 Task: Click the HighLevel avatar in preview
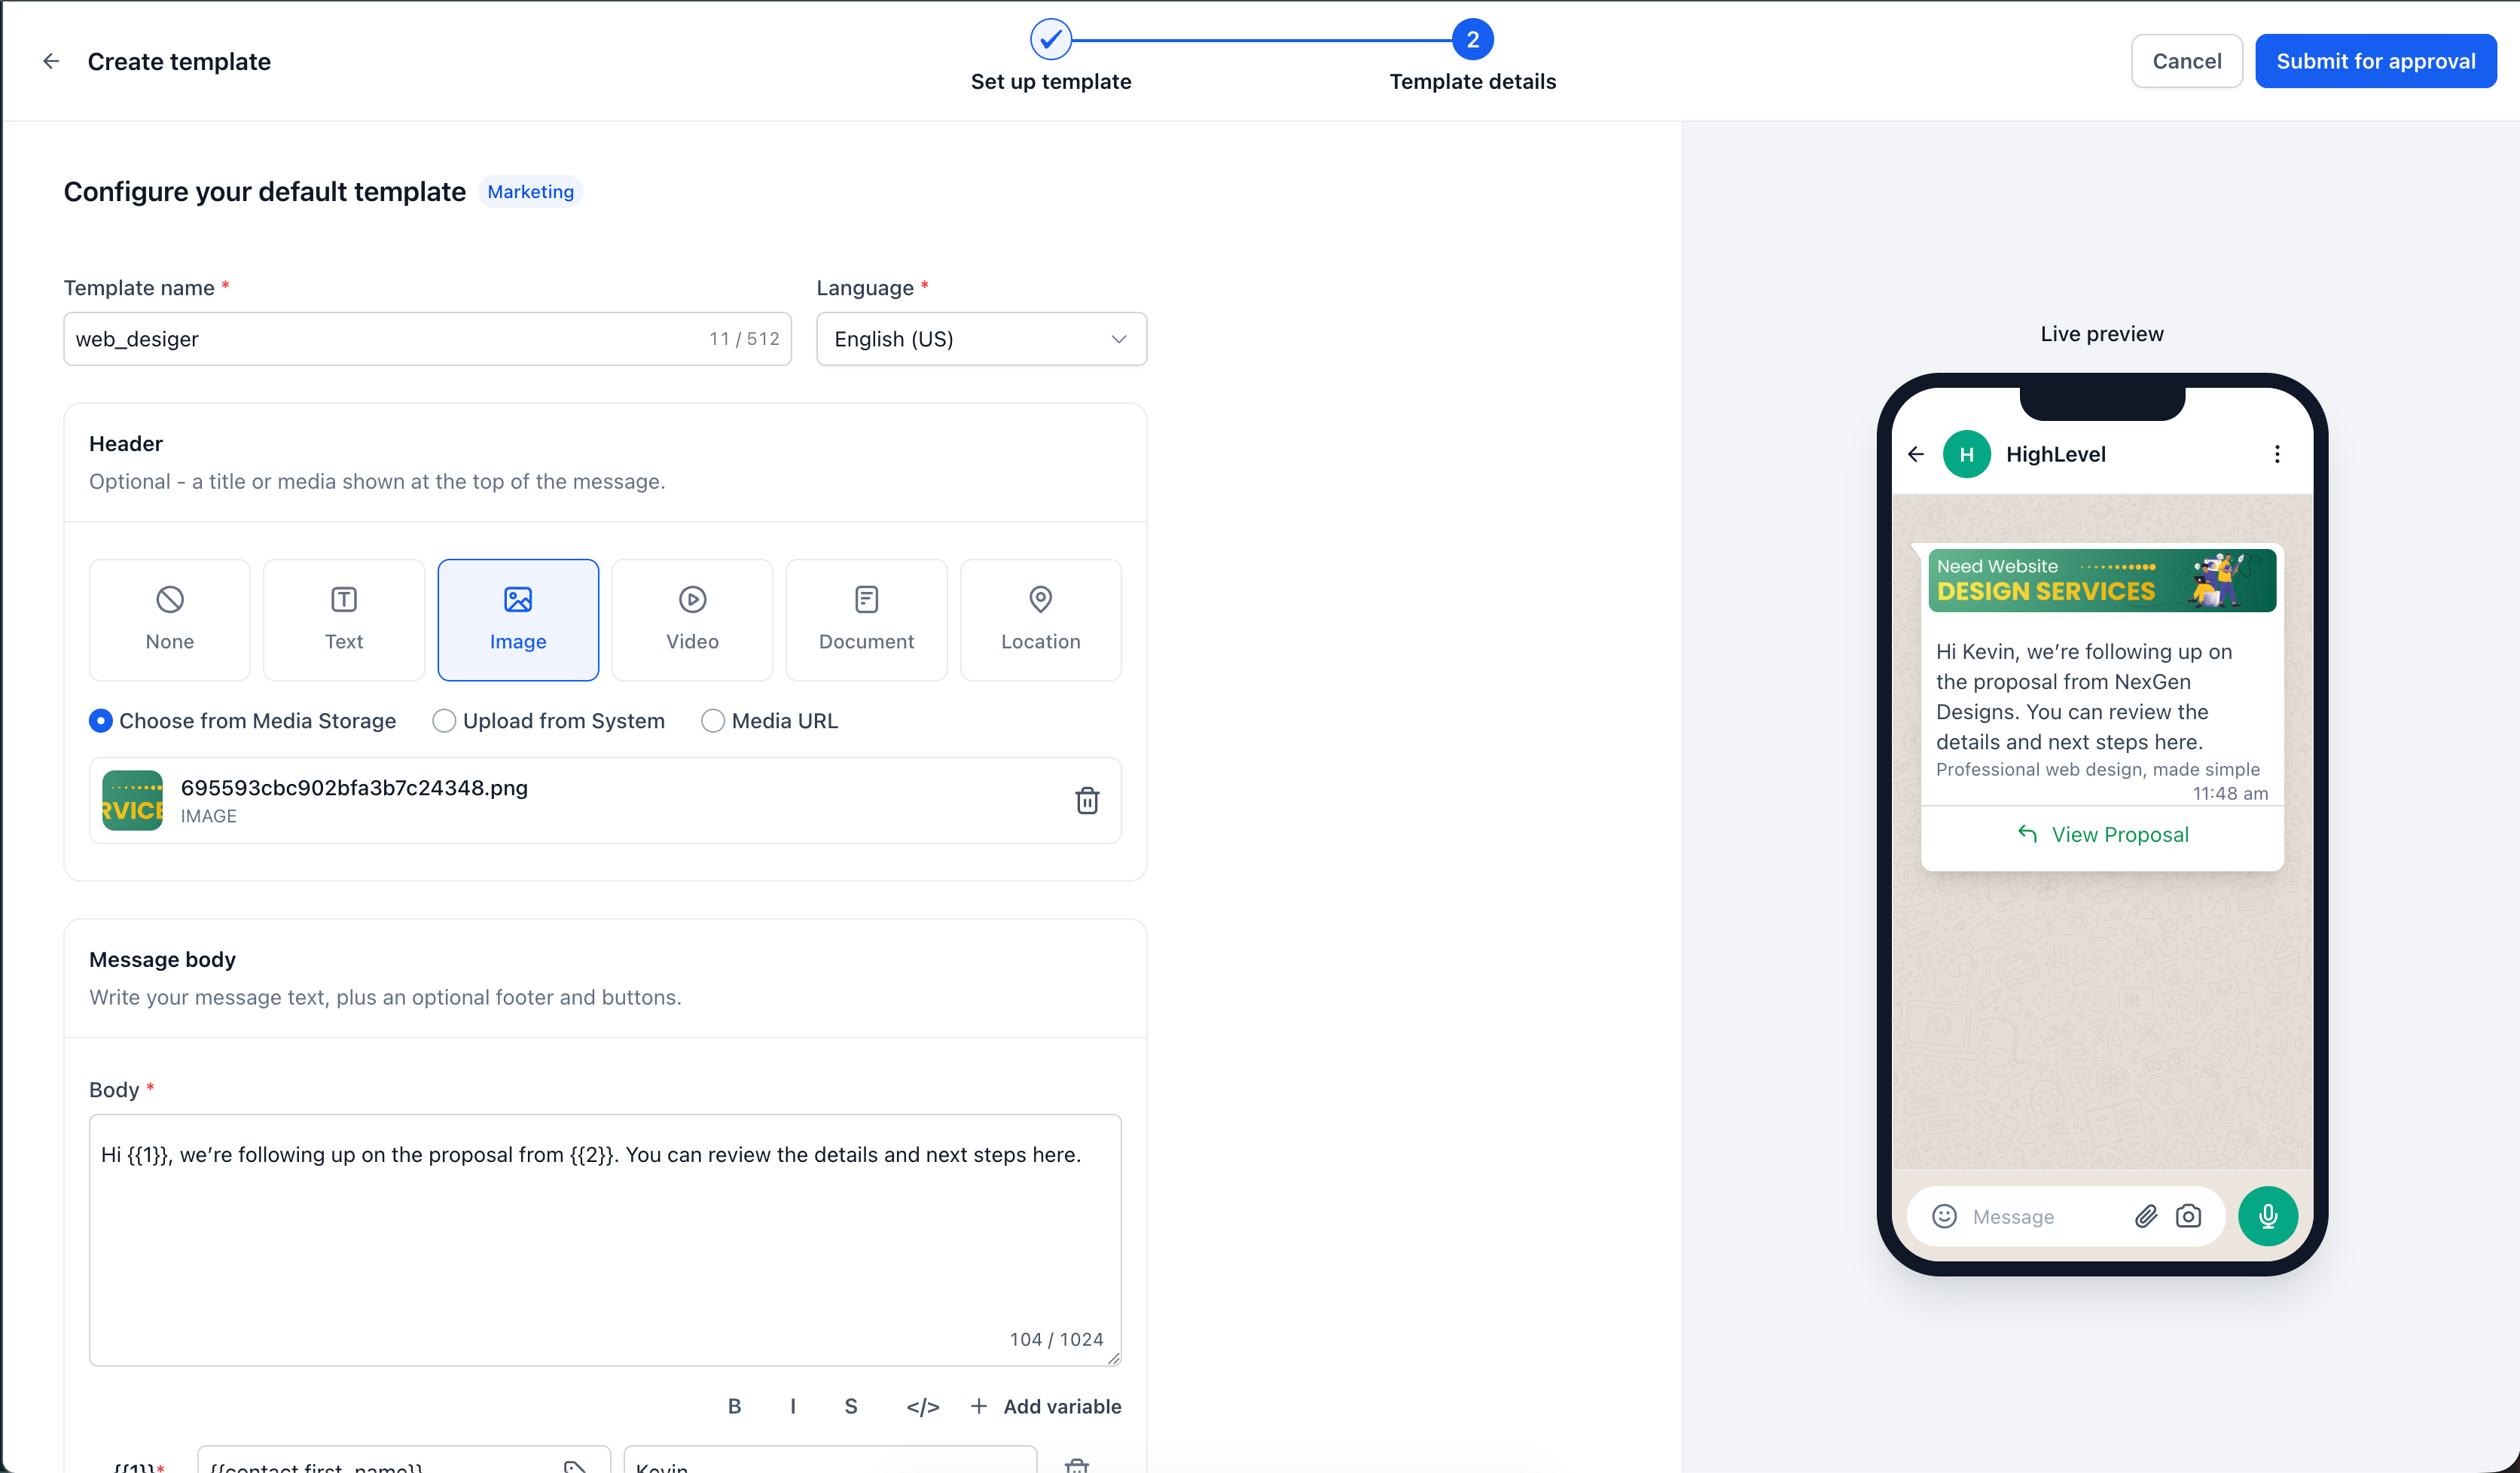tap(1966, 454)
